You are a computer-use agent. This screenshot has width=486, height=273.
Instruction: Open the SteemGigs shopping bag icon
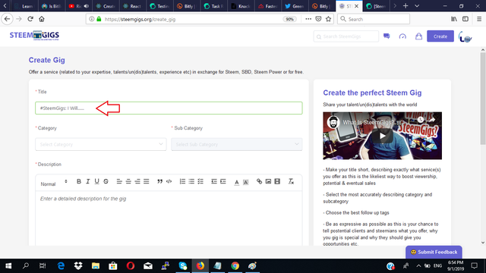click(x=418, y=36)
